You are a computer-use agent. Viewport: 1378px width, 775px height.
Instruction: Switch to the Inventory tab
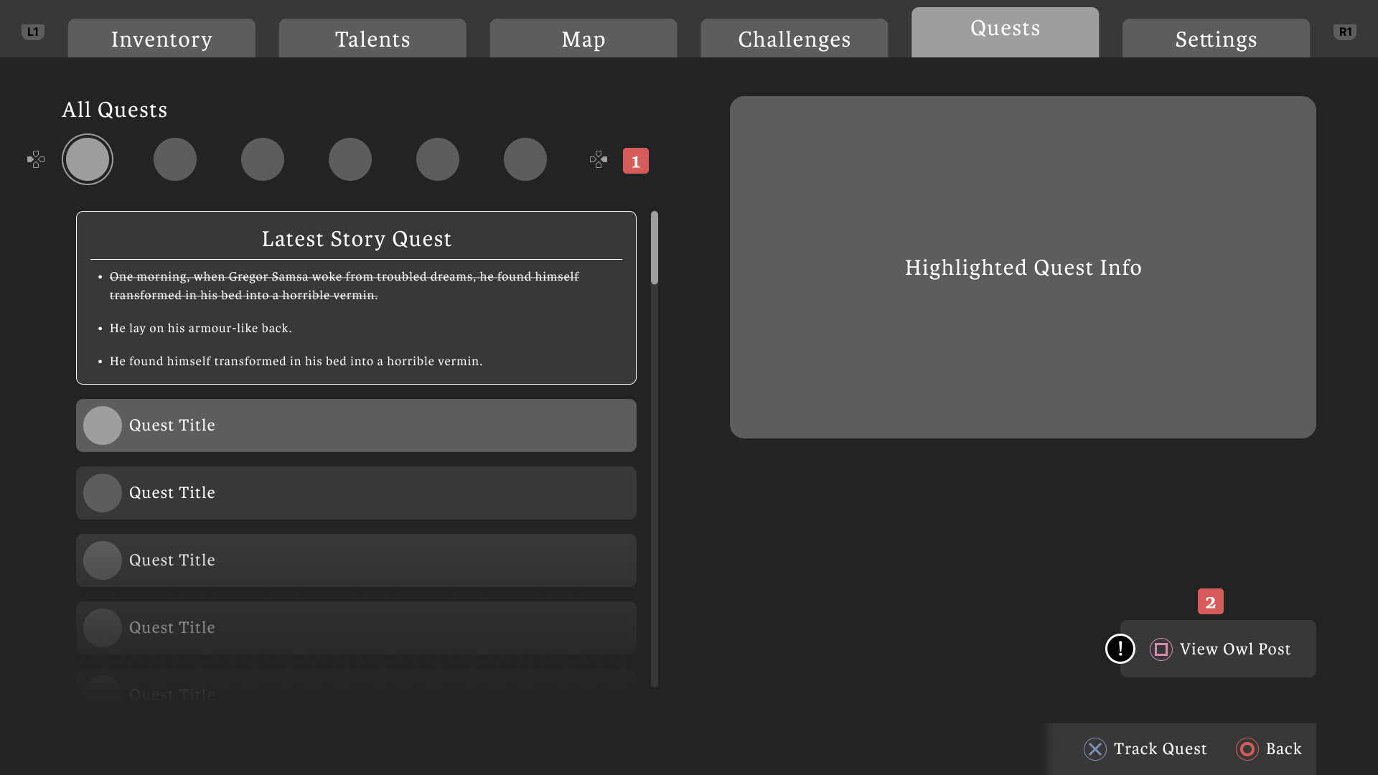[x=161, y=39]
